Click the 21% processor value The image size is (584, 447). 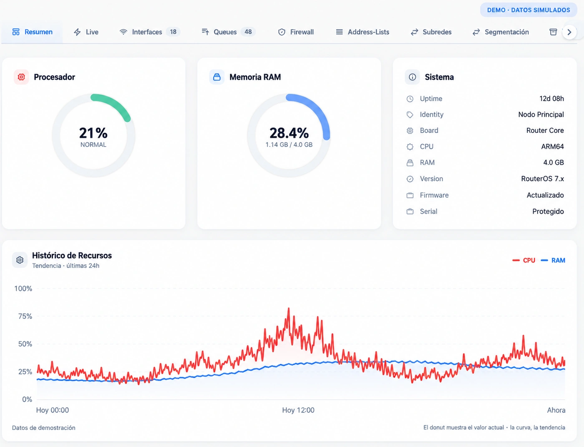[93, 133]
